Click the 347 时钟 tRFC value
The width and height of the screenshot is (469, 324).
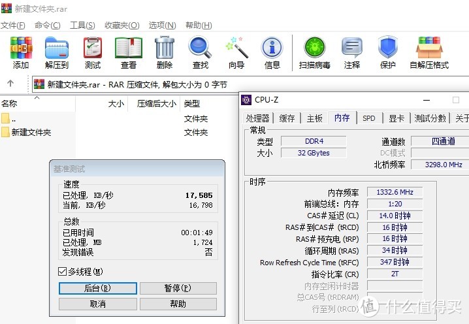tap(395, 262)
